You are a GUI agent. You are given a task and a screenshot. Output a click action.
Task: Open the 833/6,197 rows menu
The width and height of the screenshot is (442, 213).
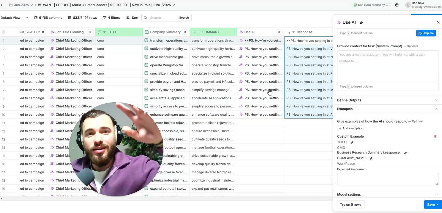pyautogui.click(x=83, y=18)
